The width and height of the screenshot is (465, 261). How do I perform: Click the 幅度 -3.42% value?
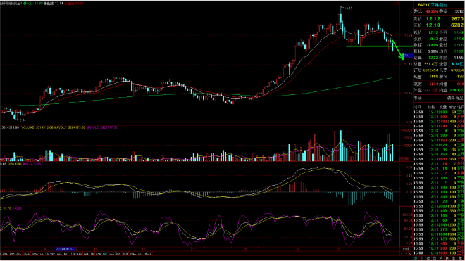(432, 45)
